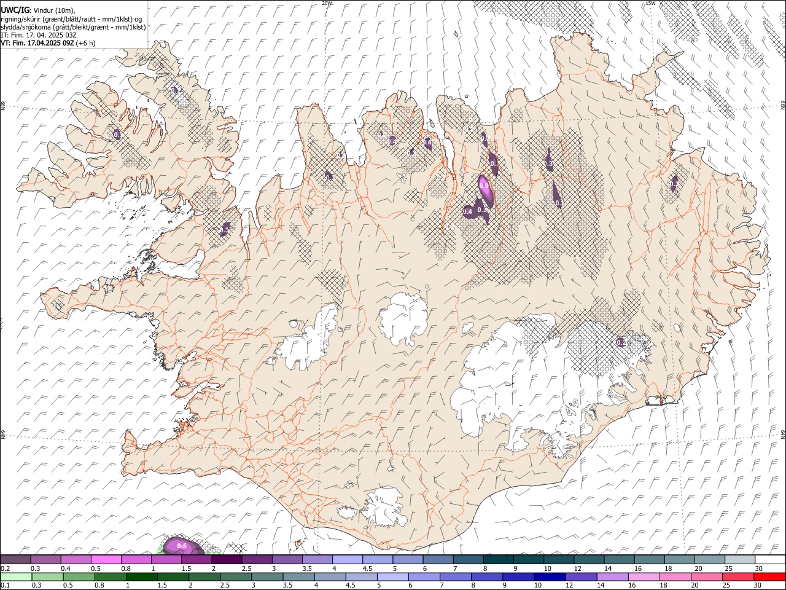This screenshot has height=590, width=786.
Task: Select the lilac lower swatch between 14 and 16
Action: click(612, 576)
